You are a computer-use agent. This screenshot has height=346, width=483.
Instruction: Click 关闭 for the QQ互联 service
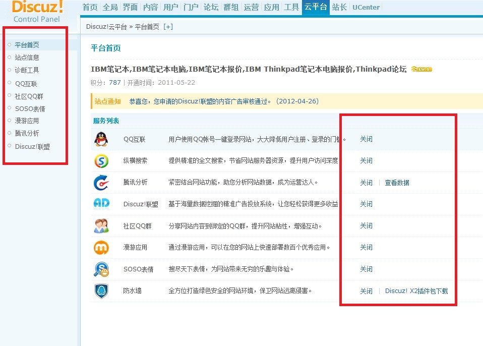click(x=366, y=139)
